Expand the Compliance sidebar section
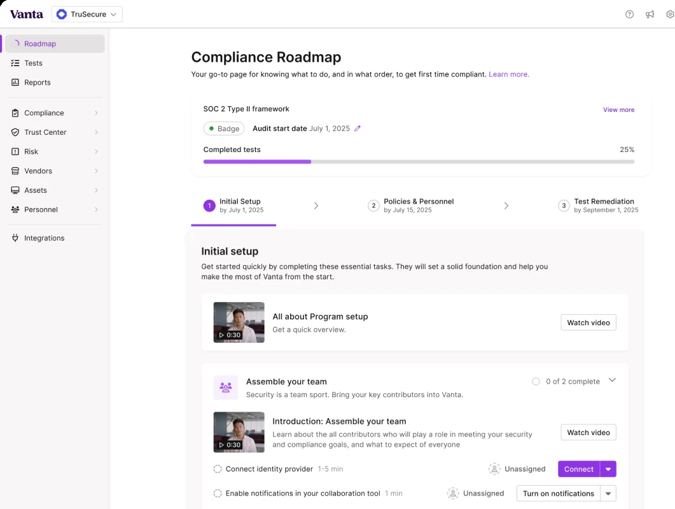This screenshot has width=675, height=509. tap(97, 113)
